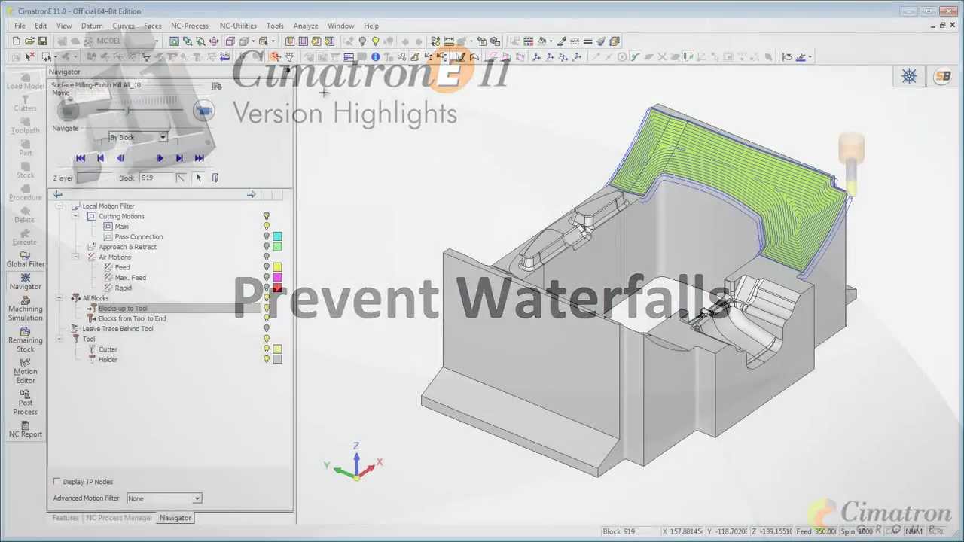Screen dimensions: 964x542
Task: Click the Z layer input field
Action: [x=95, y=178]
